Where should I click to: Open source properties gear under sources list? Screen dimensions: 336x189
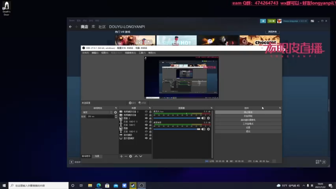pyautogui.click(x=131, y=156)
